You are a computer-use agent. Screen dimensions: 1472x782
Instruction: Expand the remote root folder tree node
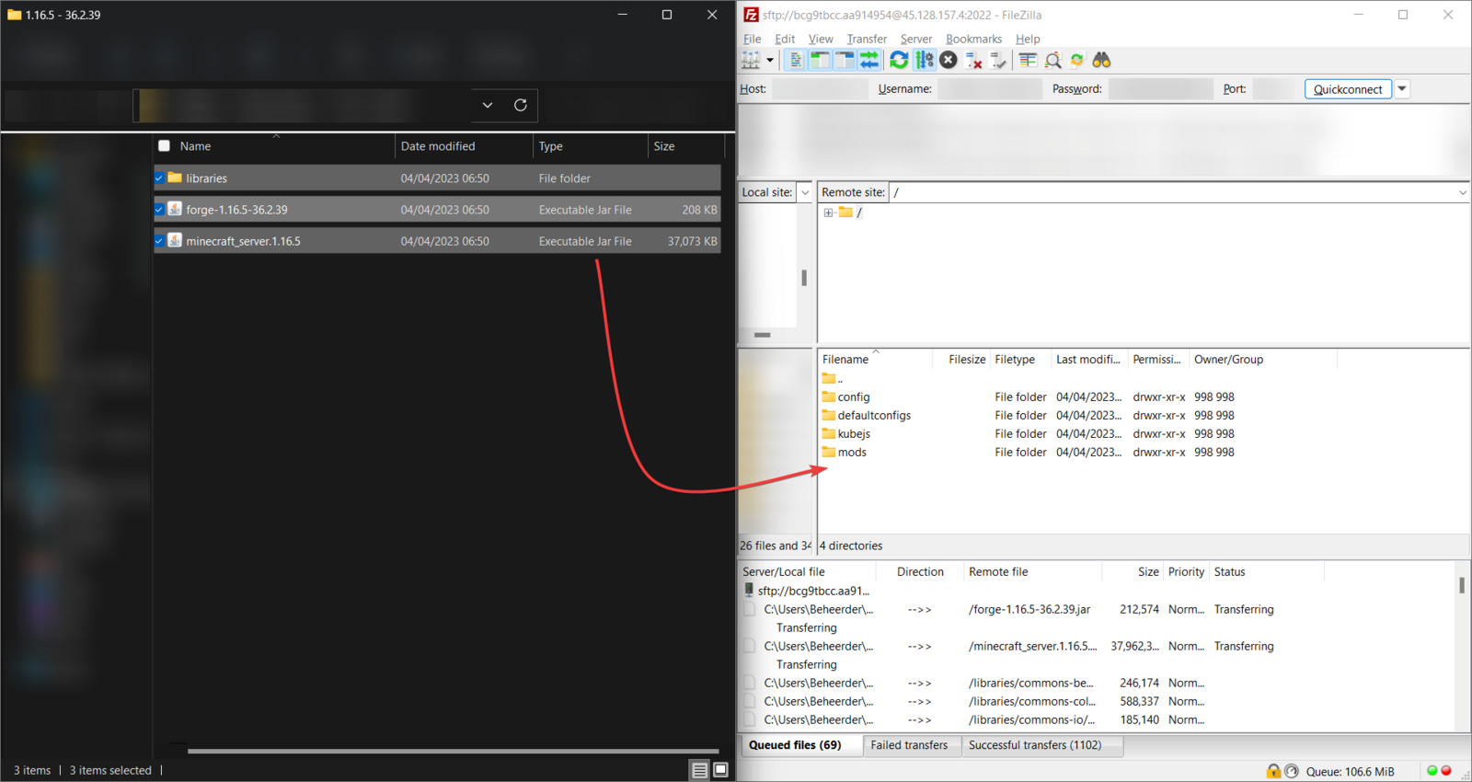828,213
